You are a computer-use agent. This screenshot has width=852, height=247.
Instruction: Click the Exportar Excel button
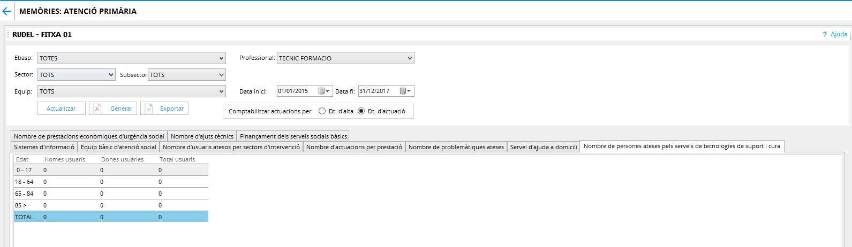164,109
